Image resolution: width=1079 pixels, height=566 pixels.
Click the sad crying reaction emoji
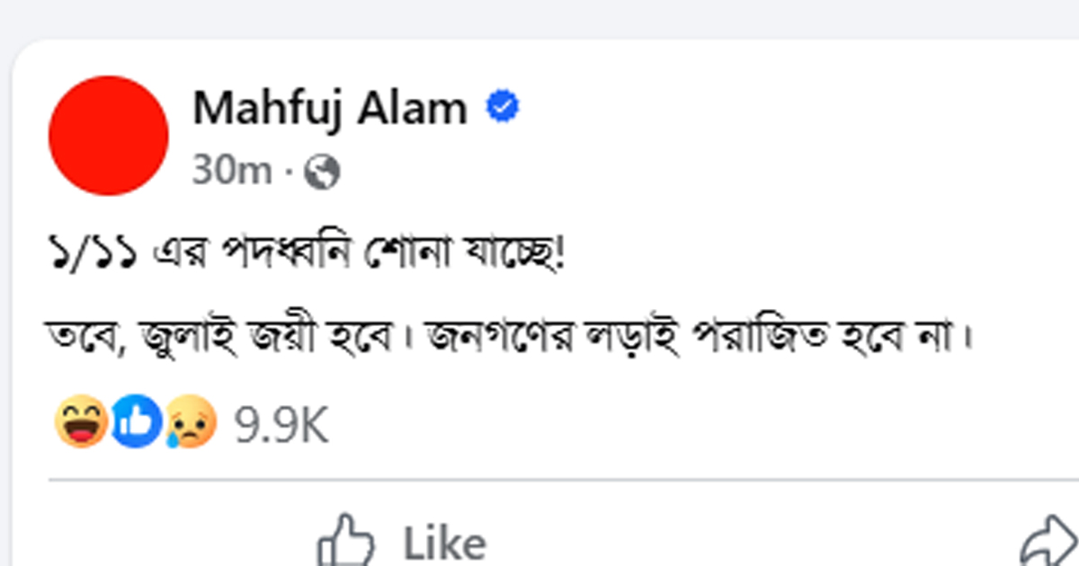tap(191, 423)
